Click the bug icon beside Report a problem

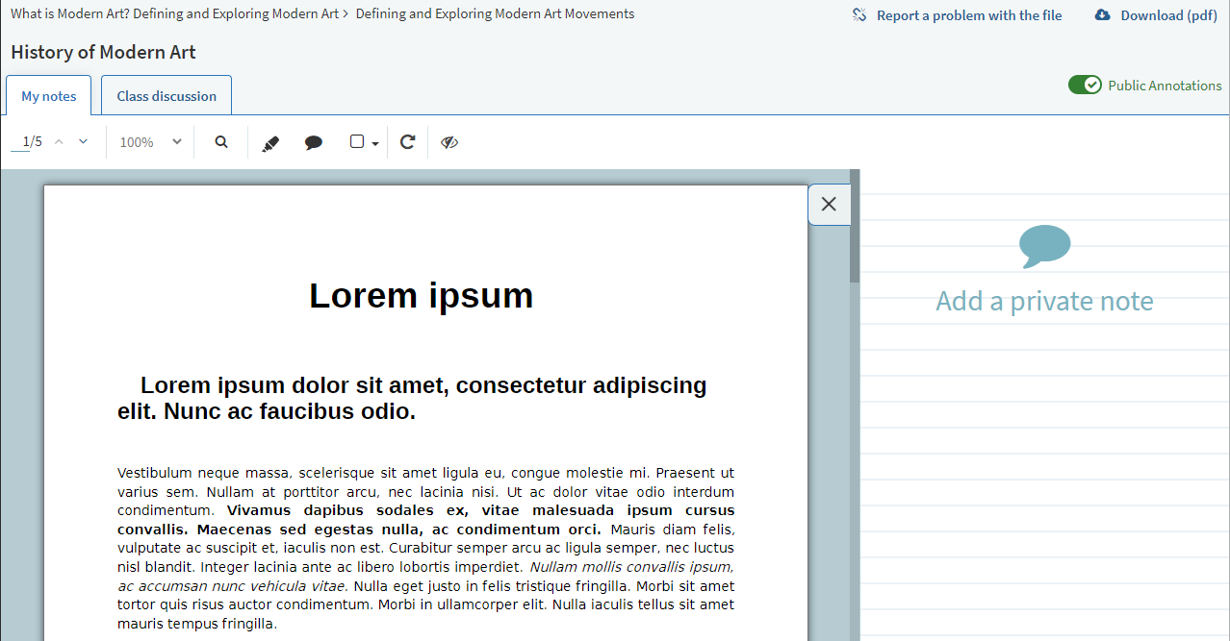tap(859, 15)
